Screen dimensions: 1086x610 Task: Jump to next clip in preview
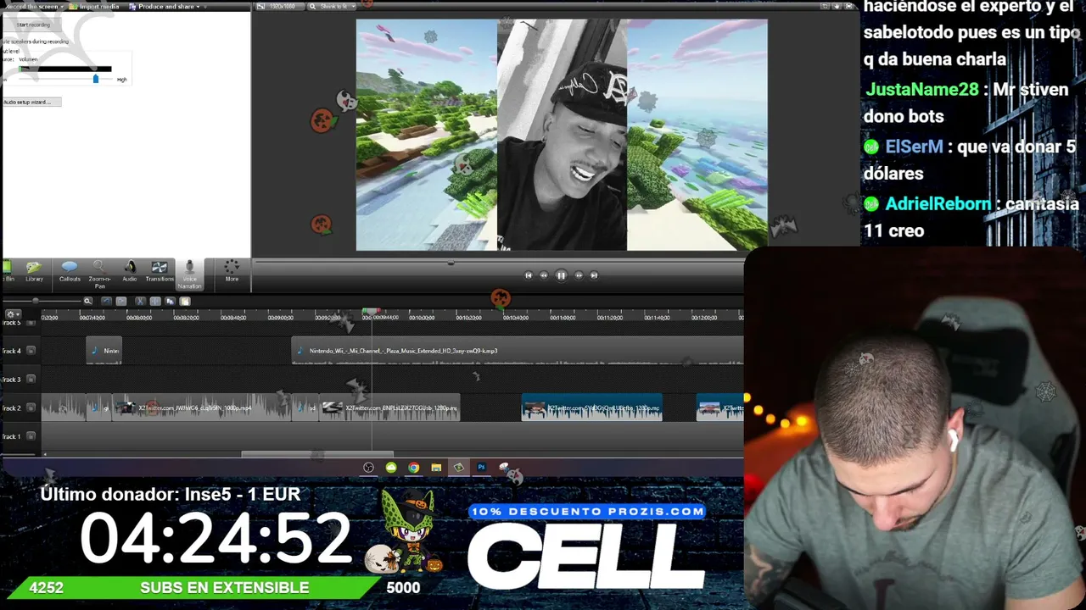594,275
